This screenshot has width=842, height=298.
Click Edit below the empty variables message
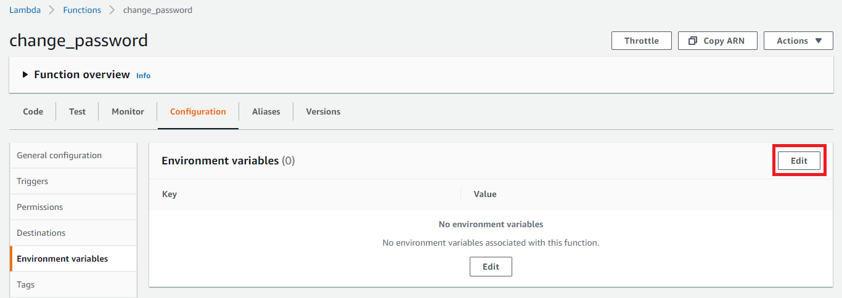point(491,267)
